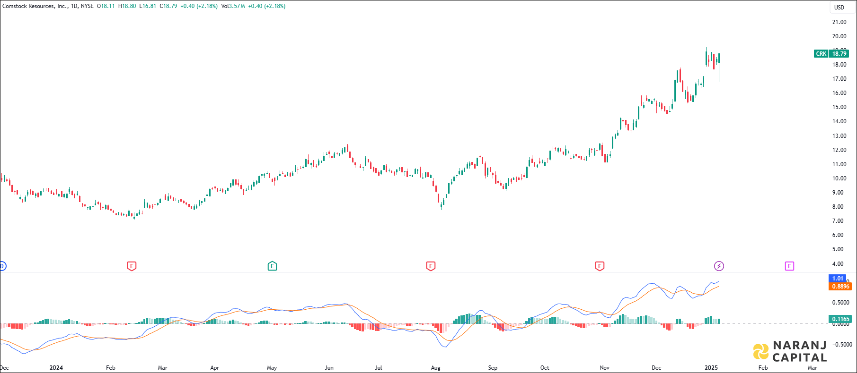Image resolution: width=857 pixels, height=373 pixels.
Task: Click the H18.80 high value
Action: coord(127,6)
